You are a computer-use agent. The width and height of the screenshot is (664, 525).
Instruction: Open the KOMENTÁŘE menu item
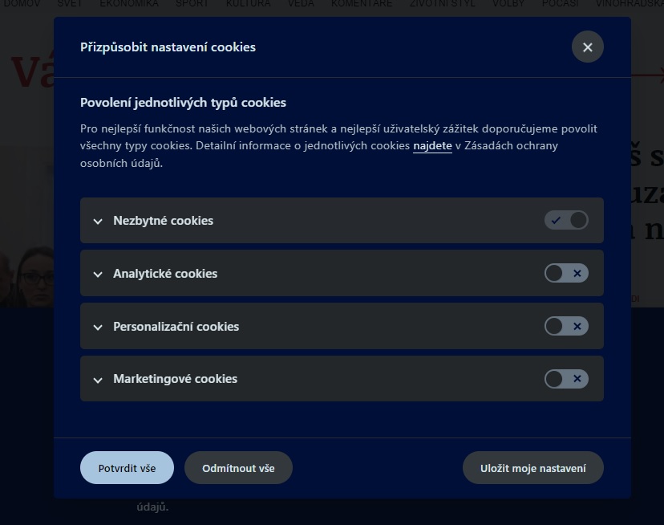[x=362, y=4]
